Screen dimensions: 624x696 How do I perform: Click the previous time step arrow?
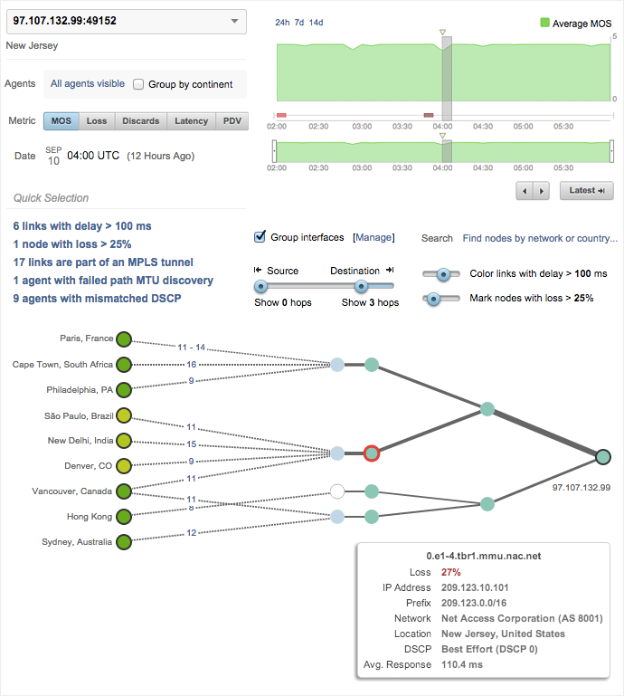[x=524, y=191]
